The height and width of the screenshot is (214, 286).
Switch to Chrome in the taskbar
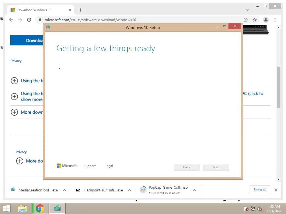40,208
